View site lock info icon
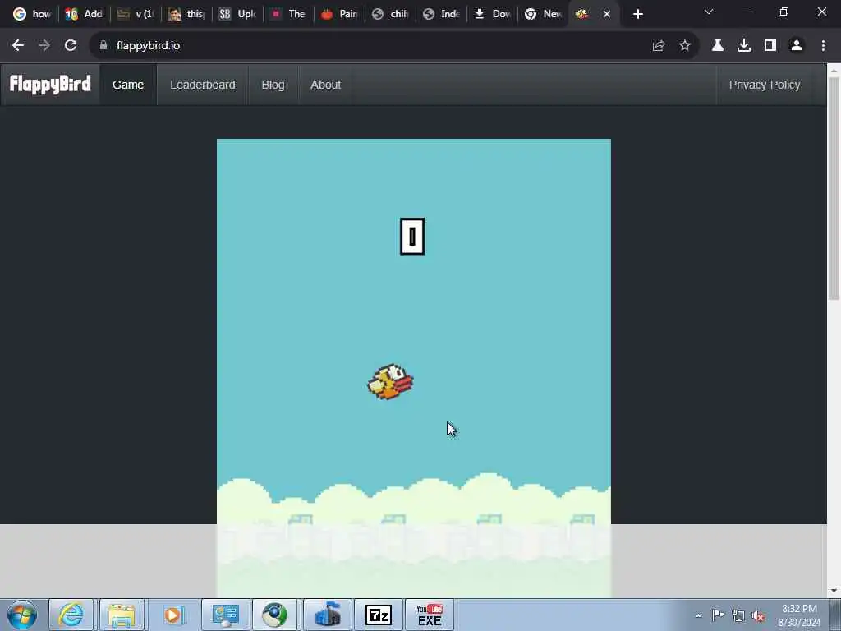Viewport: 841px width, 631px height. tap(103, 46)
